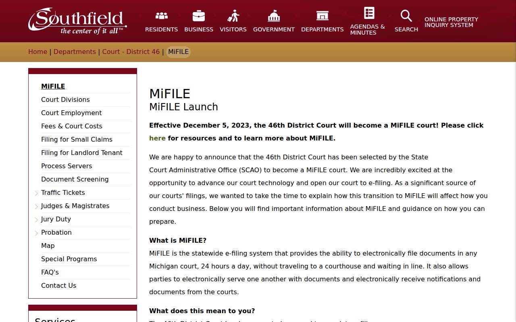This screenshot has height=322, width=516.
Task: Open Jury Duty sidebar link
Action: (x=56, y=219)
